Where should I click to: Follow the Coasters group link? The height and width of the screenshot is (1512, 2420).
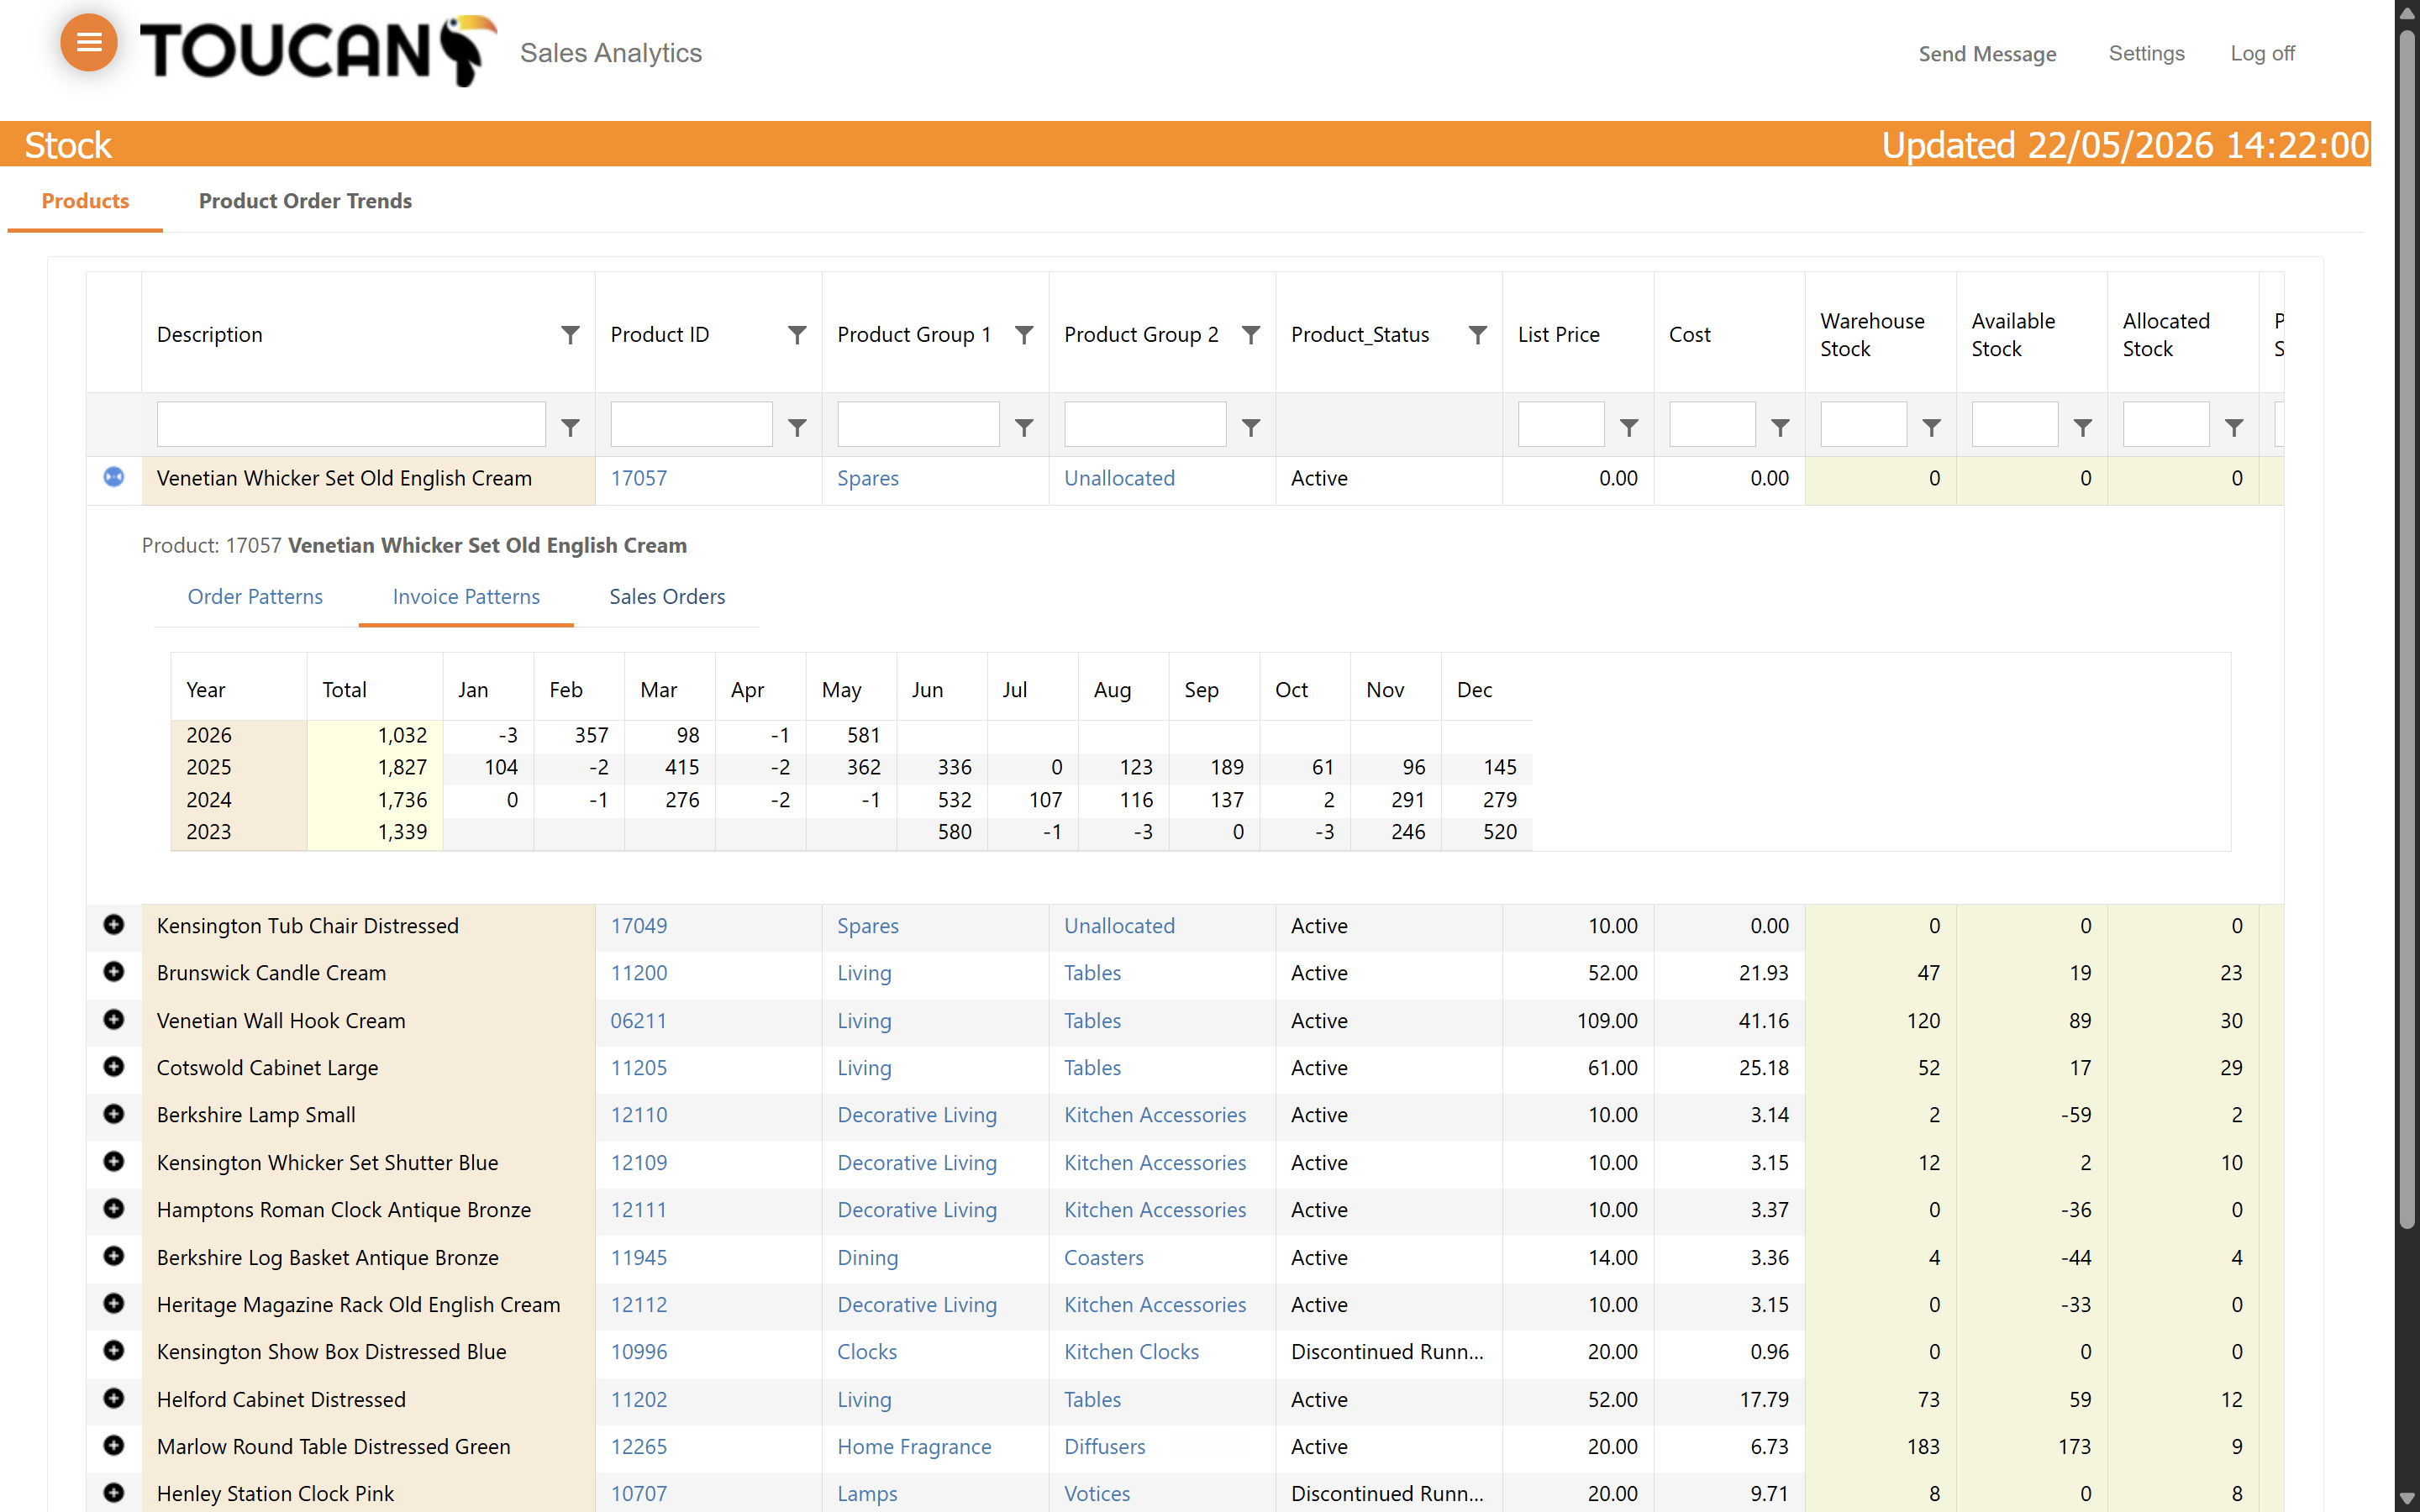coord(1103,1258)
